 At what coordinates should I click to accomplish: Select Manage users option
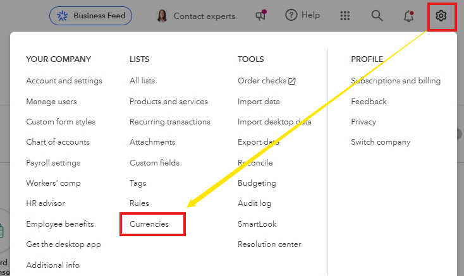point(51,102)
